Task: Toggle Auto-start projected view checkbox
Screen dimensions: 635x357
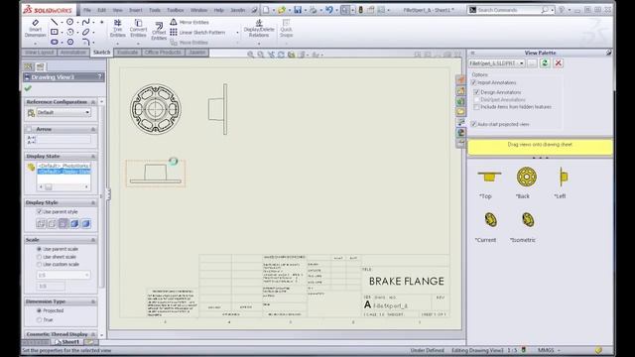Action: coord(473,124)
